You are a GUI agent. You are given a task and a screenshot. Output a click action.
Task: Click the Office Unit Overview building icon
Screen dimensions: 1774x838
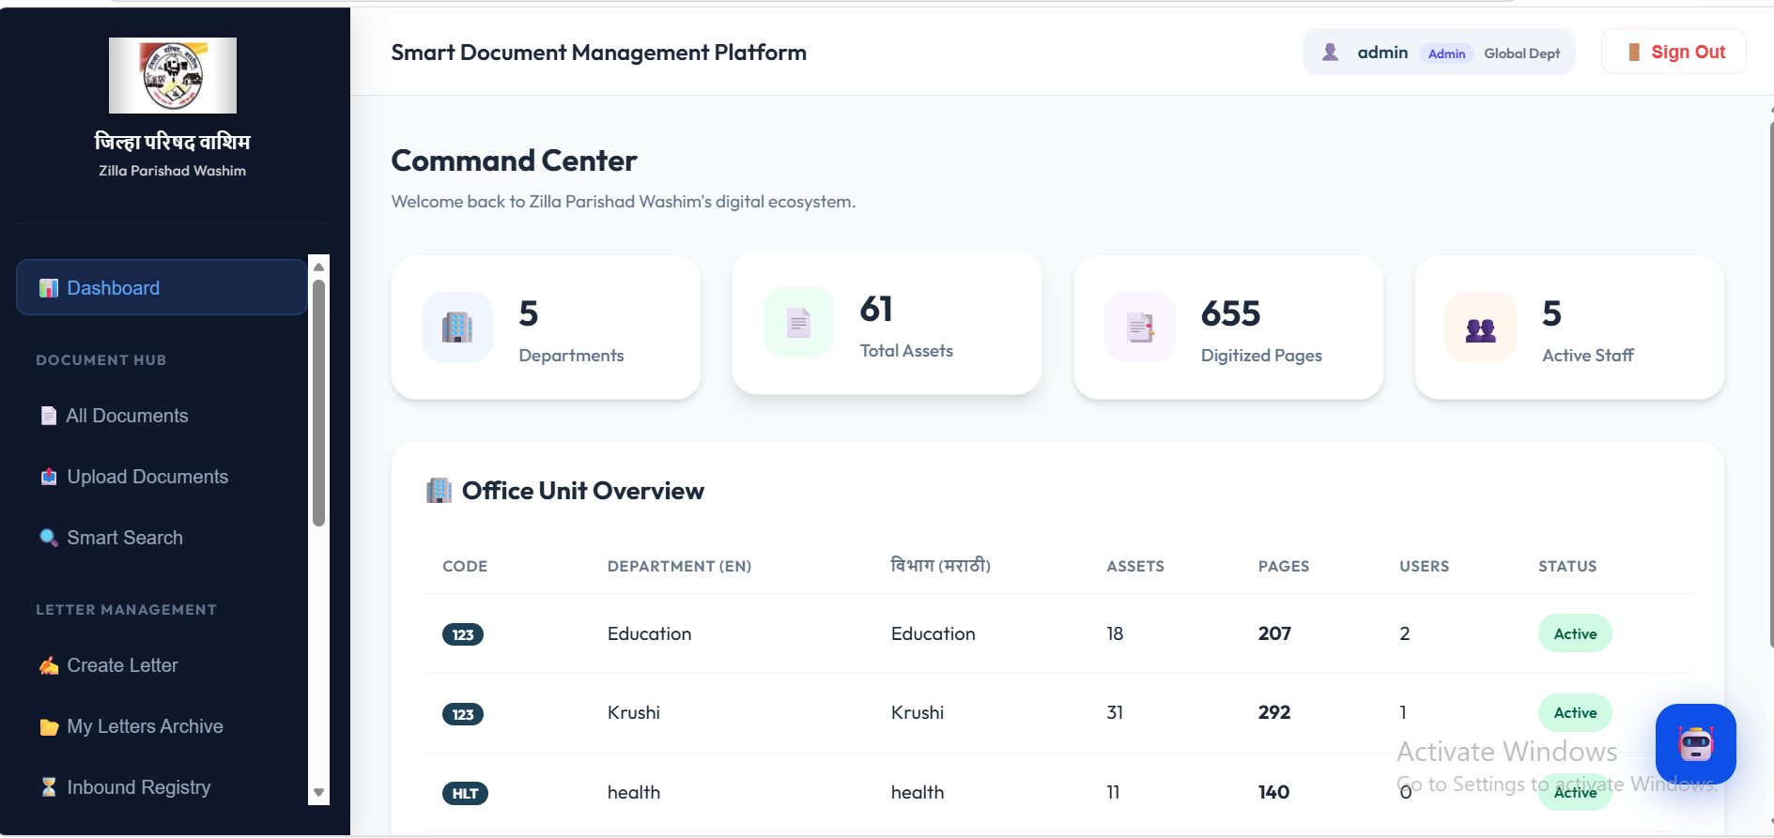pyautogui.click(x=439, y=491)
